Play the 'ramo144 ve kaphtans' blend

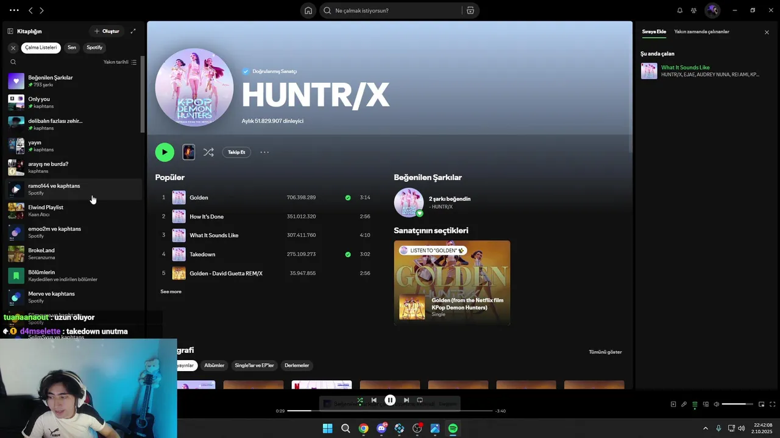click(16, 189)
